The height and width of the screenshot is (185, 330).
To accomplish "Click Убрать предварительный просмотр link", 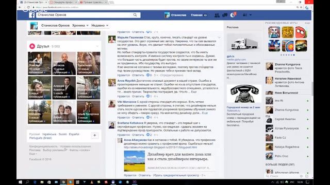I will click(x=176, y=175).
